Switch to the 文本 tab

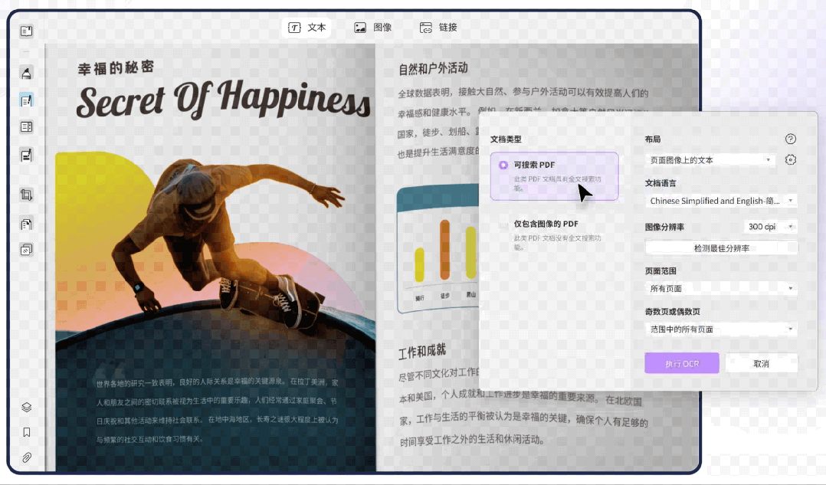coord(307,28)
